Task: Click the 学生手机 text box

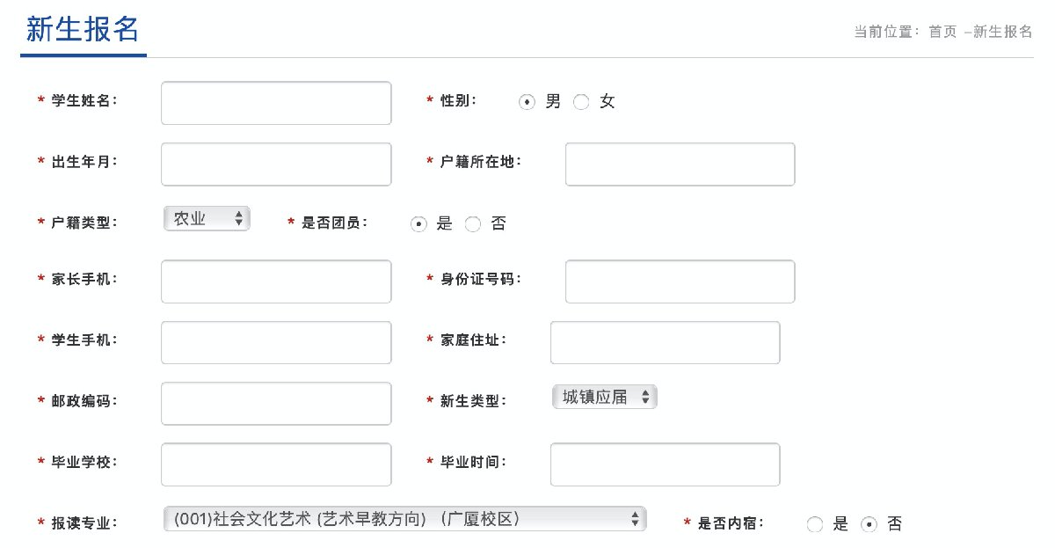Action: 276,342
